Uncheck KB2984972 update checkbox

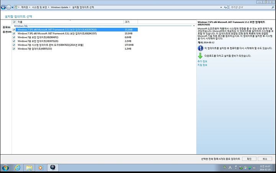14,37
